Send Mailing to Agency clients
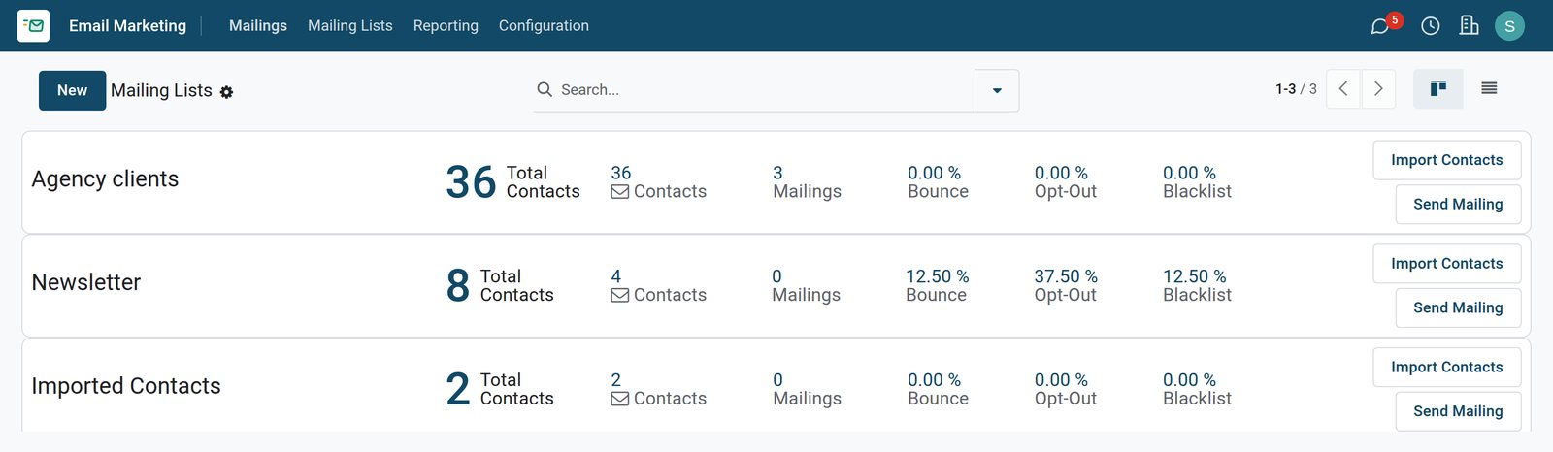The height and width of the screenshot is (452, 1553). 1458,205
